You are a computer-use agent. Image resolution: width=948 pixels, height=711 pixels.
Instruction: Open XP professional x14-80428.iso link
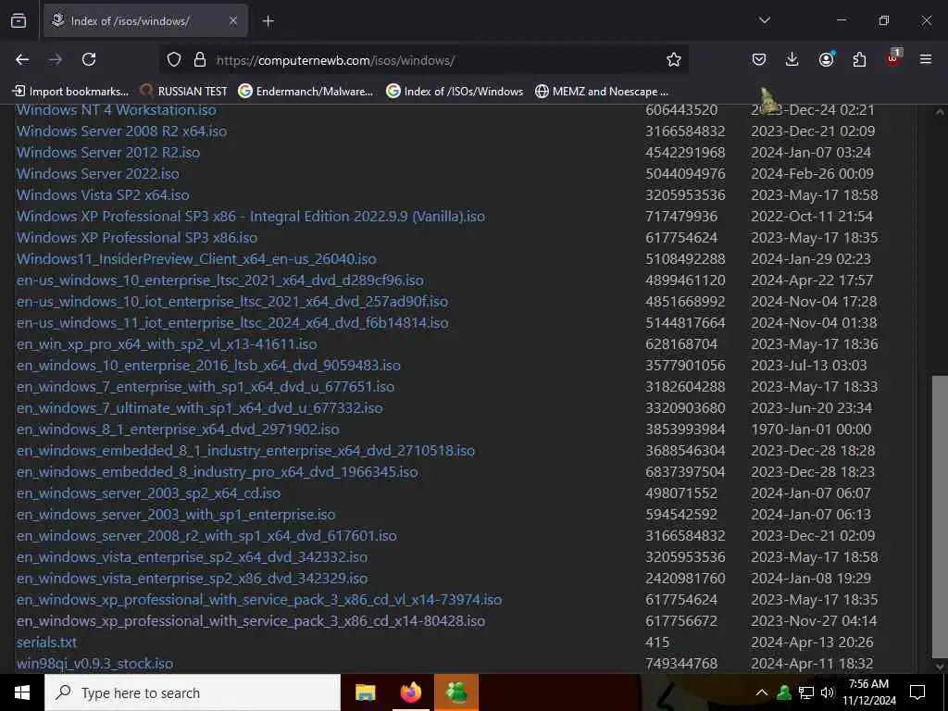tap(250, 621)
